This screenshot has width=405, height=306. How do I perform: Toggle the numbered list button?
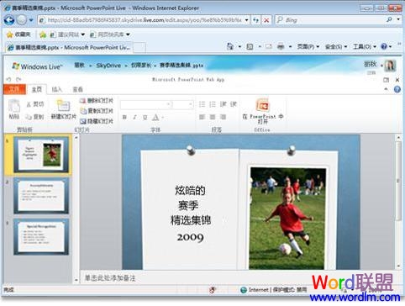point(213,104)
